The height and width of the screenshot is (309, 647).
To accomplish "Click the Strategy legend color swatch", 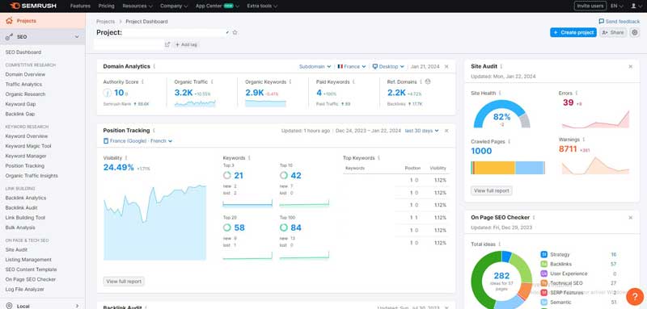I will 543,254.
